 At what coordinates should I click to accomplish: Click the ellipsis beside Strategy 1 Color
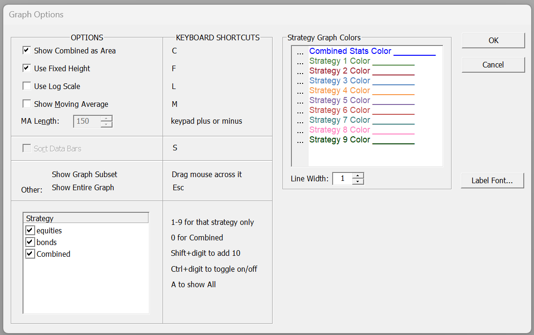[300, 62]
